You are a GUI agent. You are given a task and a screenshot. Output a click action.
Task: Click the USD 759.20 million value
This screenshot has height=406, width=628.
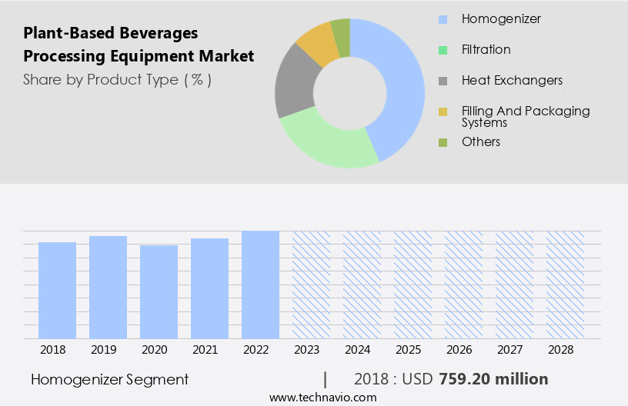click(x=493, y=379)
